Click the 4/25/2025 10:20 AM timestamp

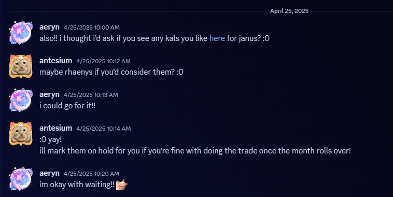pyautogui.click(x=91, y=174)
